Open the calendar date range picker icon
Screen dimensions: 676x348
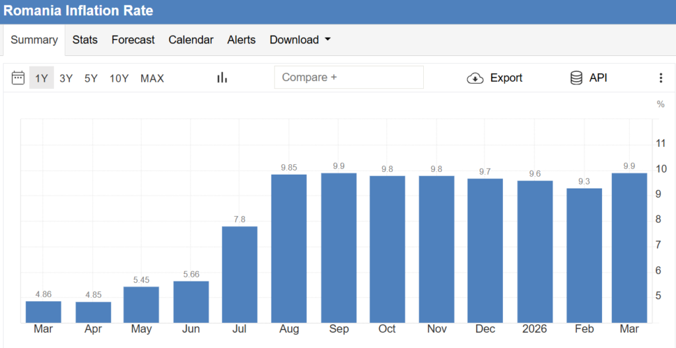pyautogui.click(x=18, y=78)
